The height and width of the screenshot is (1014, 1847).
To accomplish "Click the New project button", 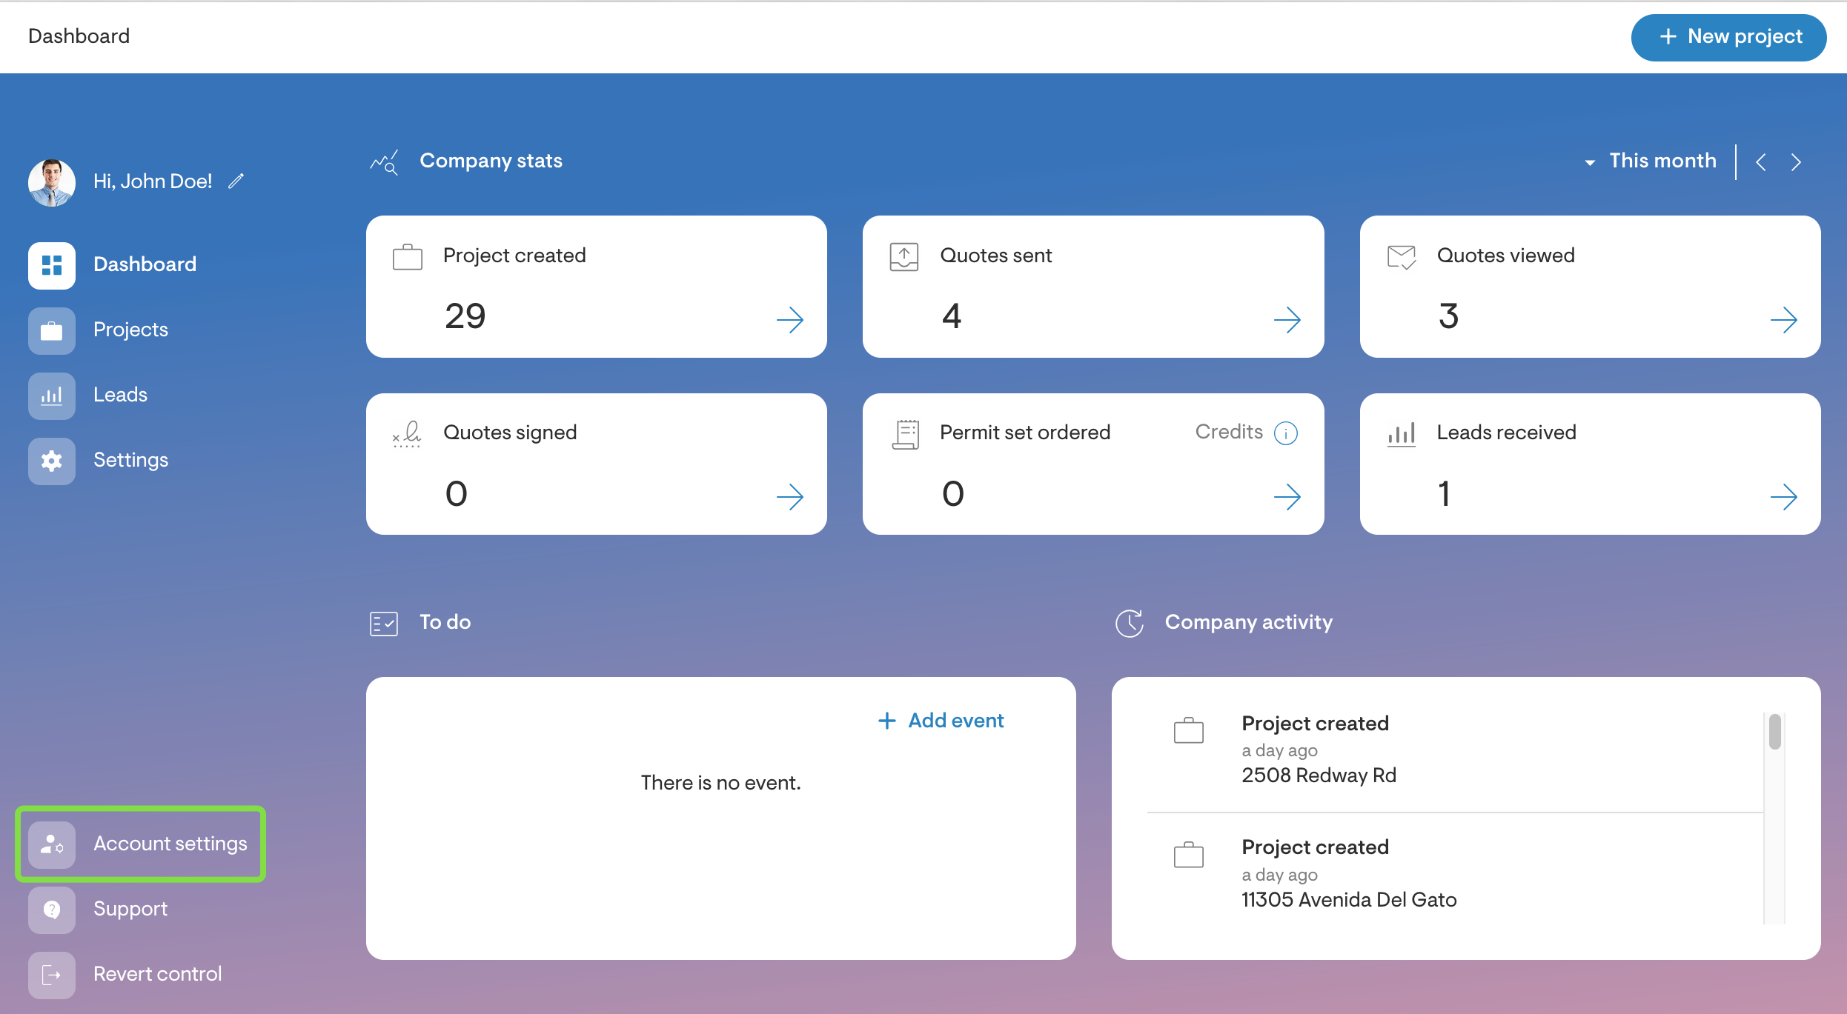I will [1728, 37].
